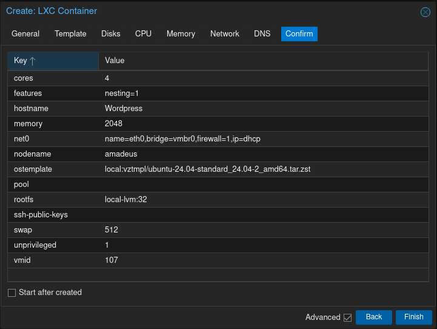437x329 pixels.
Task: Select the vmid row showing 107
Action: (x=218, y=260)
